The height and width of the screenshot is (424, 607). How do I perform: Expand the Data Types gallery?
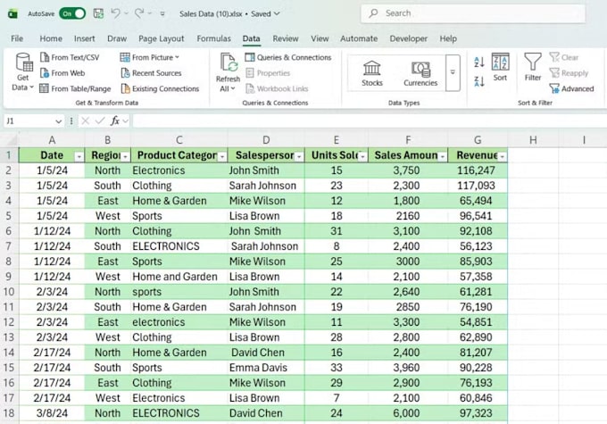(x=453, y=72)
